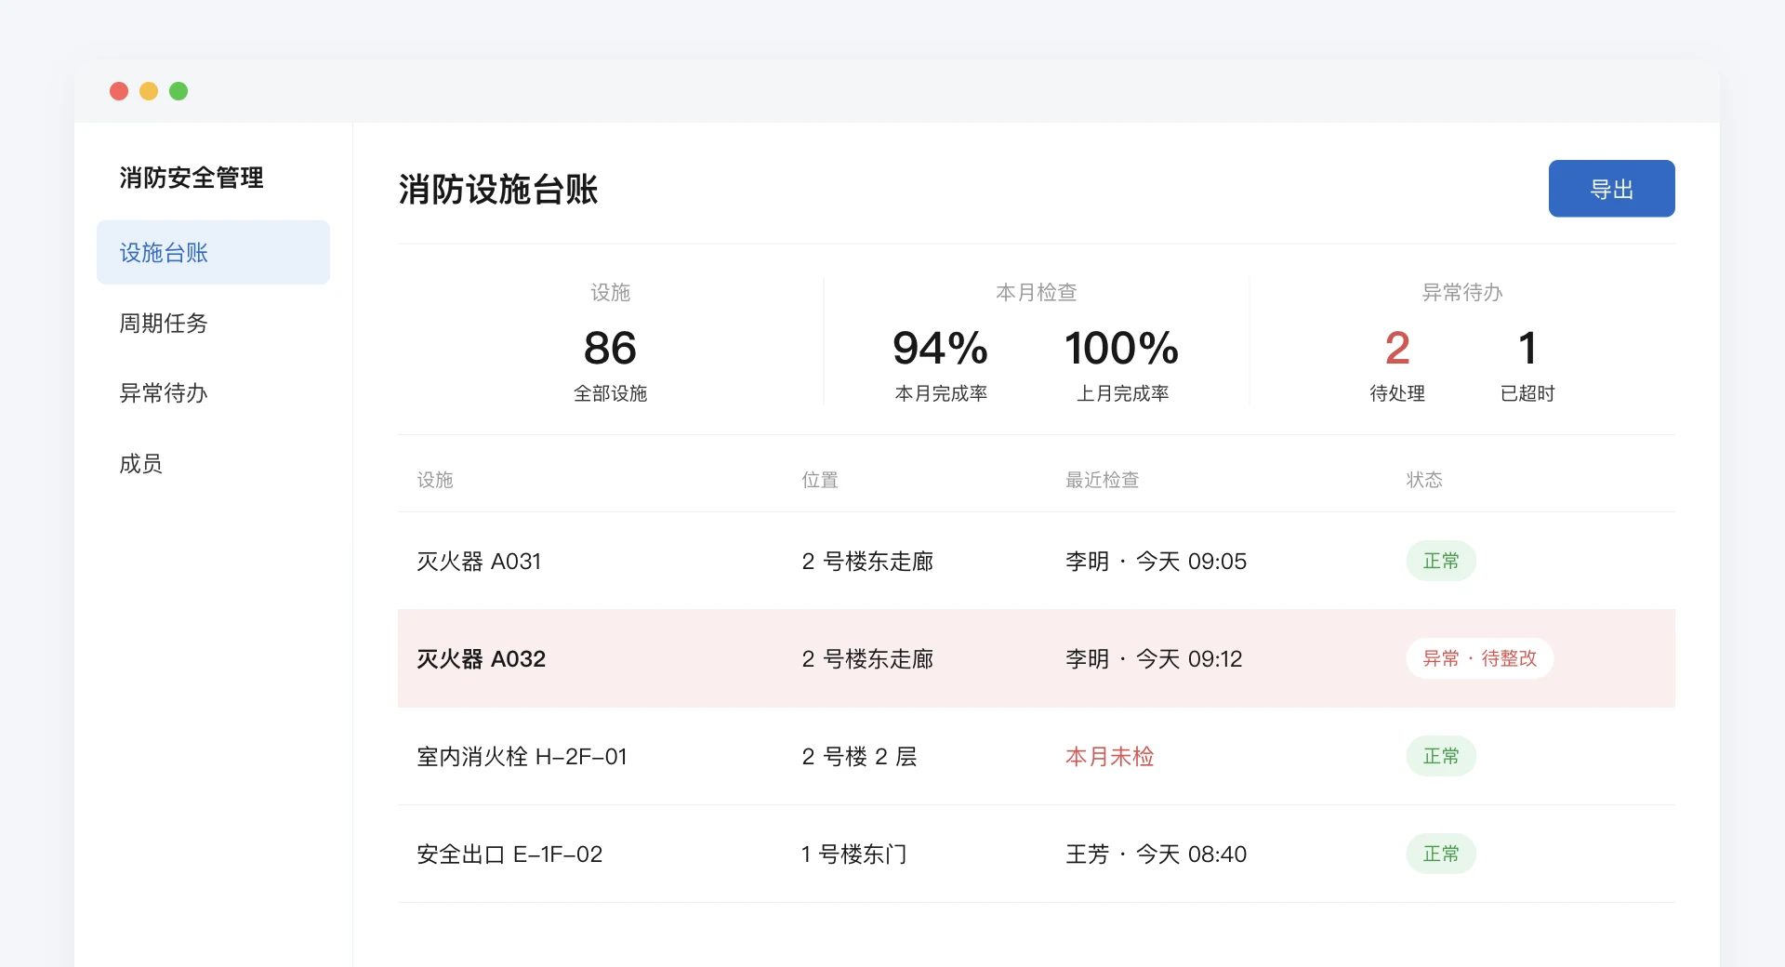Viewport: 1785px width, 967px height.
Task: Click the 正常 badge for 灭火器 A031
Action: pos(1441,561)
